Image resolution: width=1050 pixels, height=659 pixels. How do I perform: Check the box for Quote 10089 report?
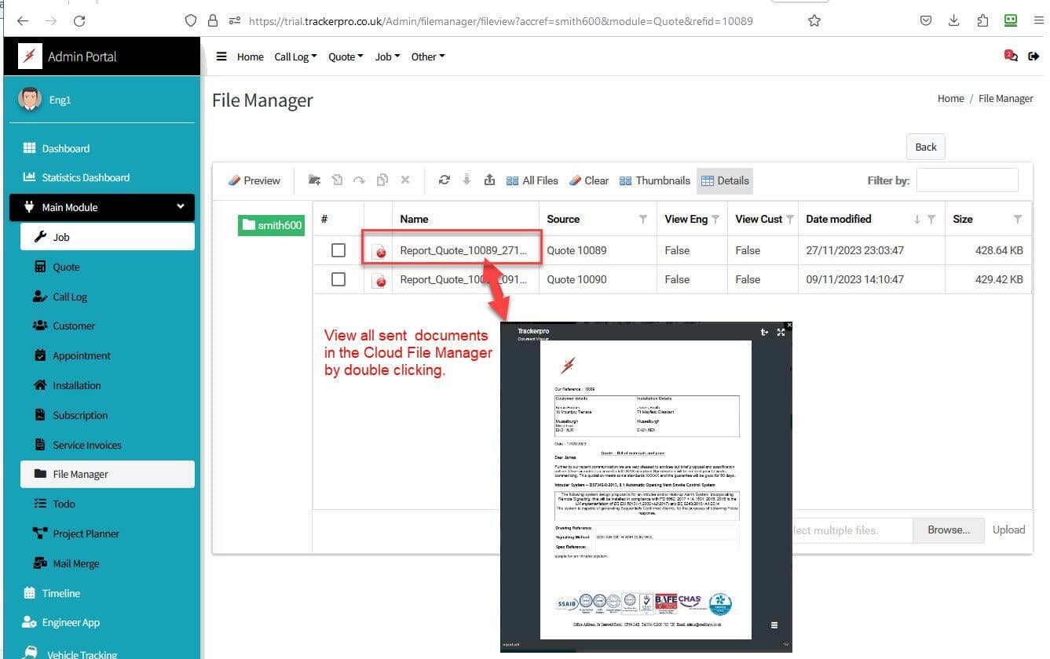(x=338, y=250)
